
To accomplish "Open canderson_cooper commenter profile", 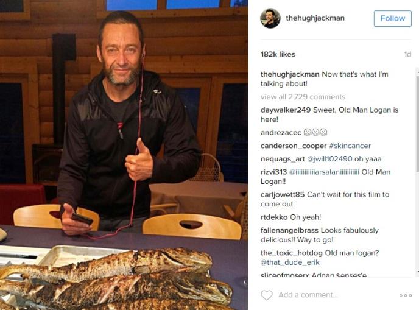I will (x=294, y=146).
